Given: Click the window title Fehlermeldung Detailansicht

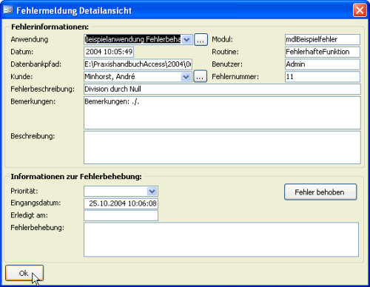Looking at the screenshot, I should pyautogui.click(x=74, y=10).
